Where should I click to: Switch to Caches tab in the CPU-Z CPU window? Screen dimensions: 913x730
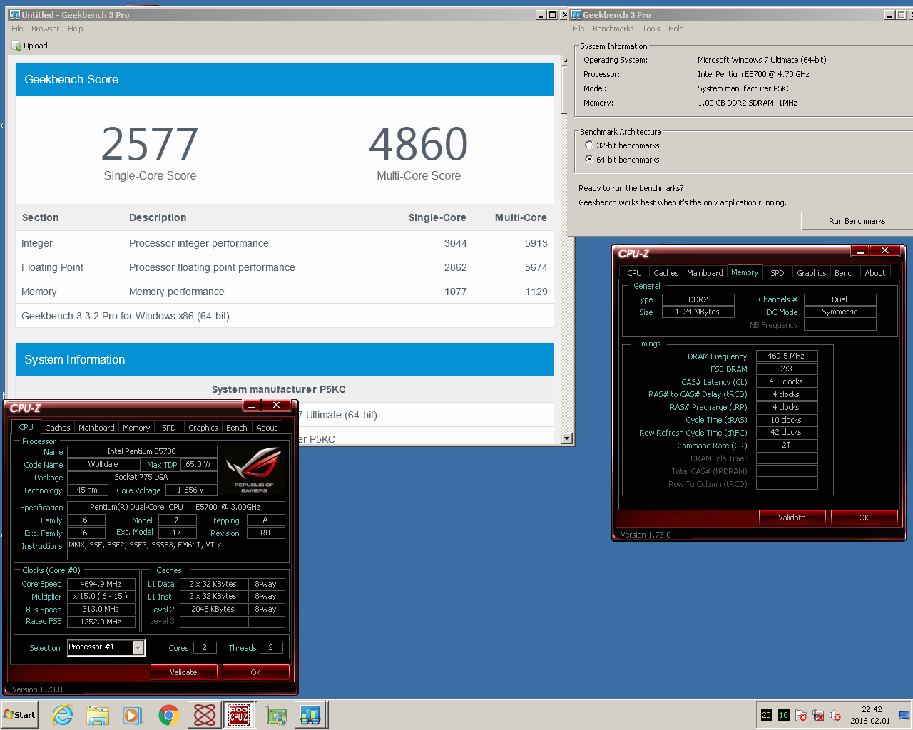57,428
